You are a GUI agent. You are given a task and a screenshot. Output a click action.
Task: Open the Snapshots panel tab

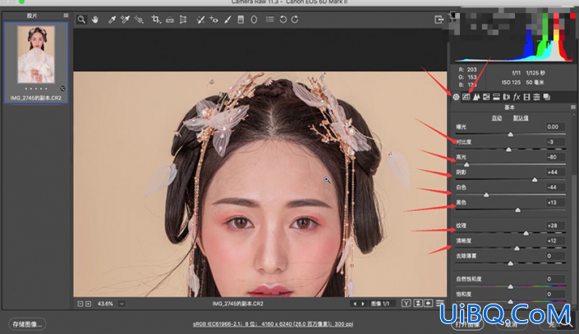[547, 97]
